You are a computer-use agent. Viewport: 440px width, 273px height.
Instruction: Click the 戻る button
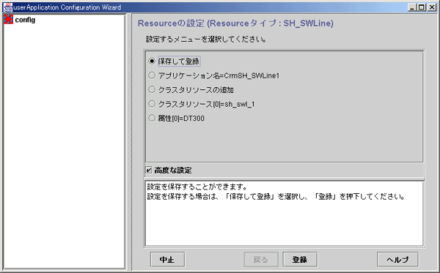coord(261,260)
